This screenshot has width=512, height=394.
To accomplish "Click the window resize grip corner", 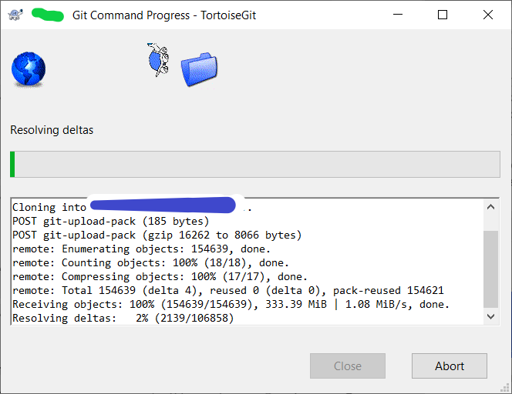I will 505,388.
